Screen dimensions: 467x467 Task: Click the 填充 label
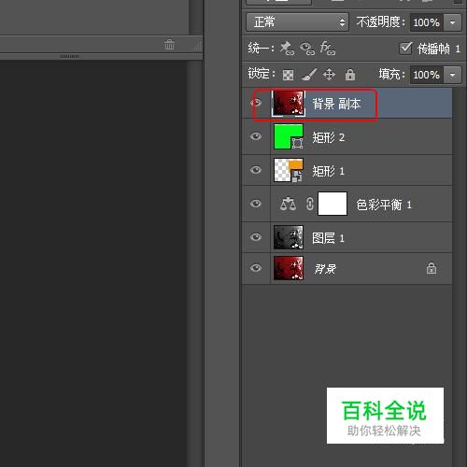click(x=391, y=75)
